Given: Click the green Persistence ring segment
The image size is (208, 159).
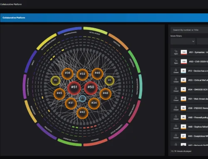Looking at the screenshot, I should click(134, 61).
